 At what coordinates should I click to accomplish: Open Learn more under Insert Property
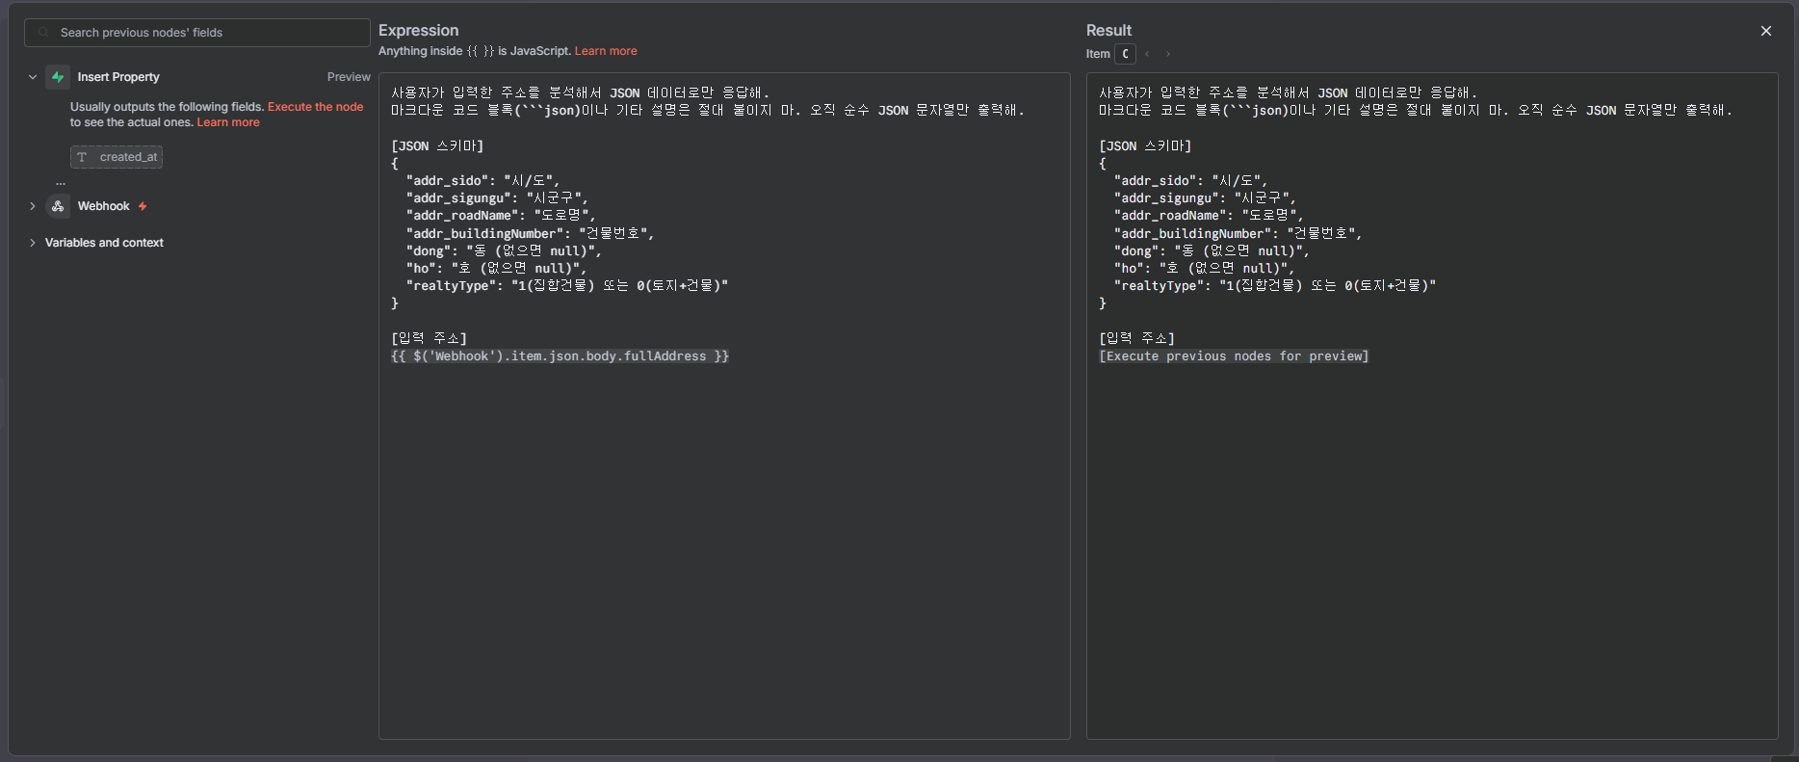pos(228,122)
